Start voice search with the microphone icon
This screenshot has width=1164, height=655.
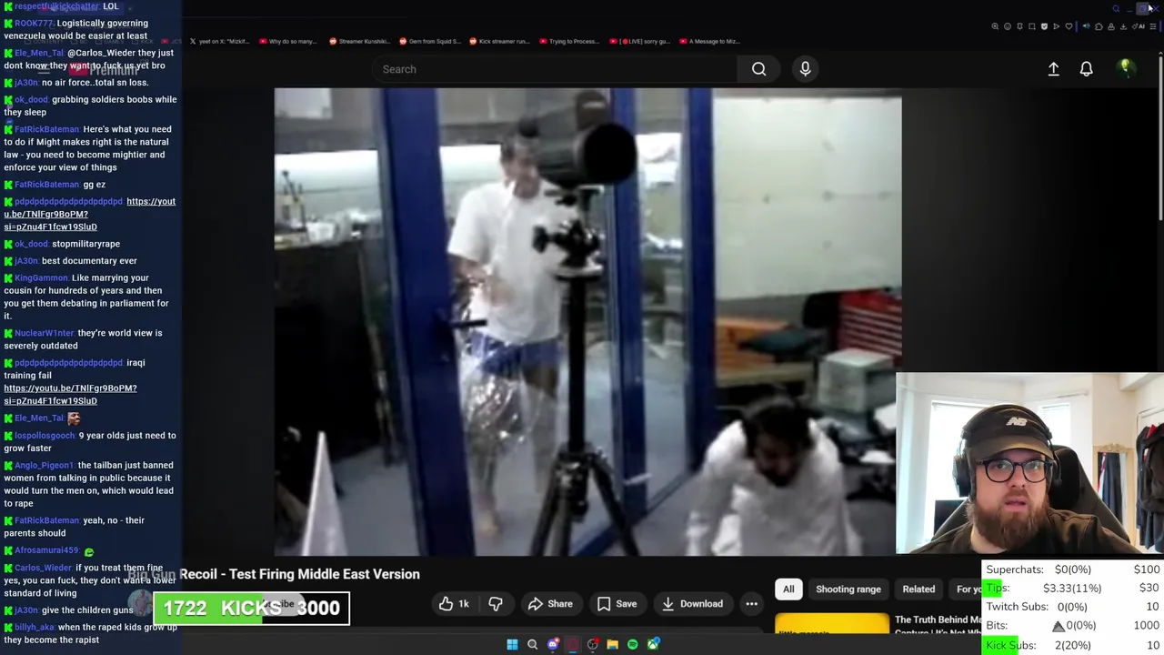(805, 69)
